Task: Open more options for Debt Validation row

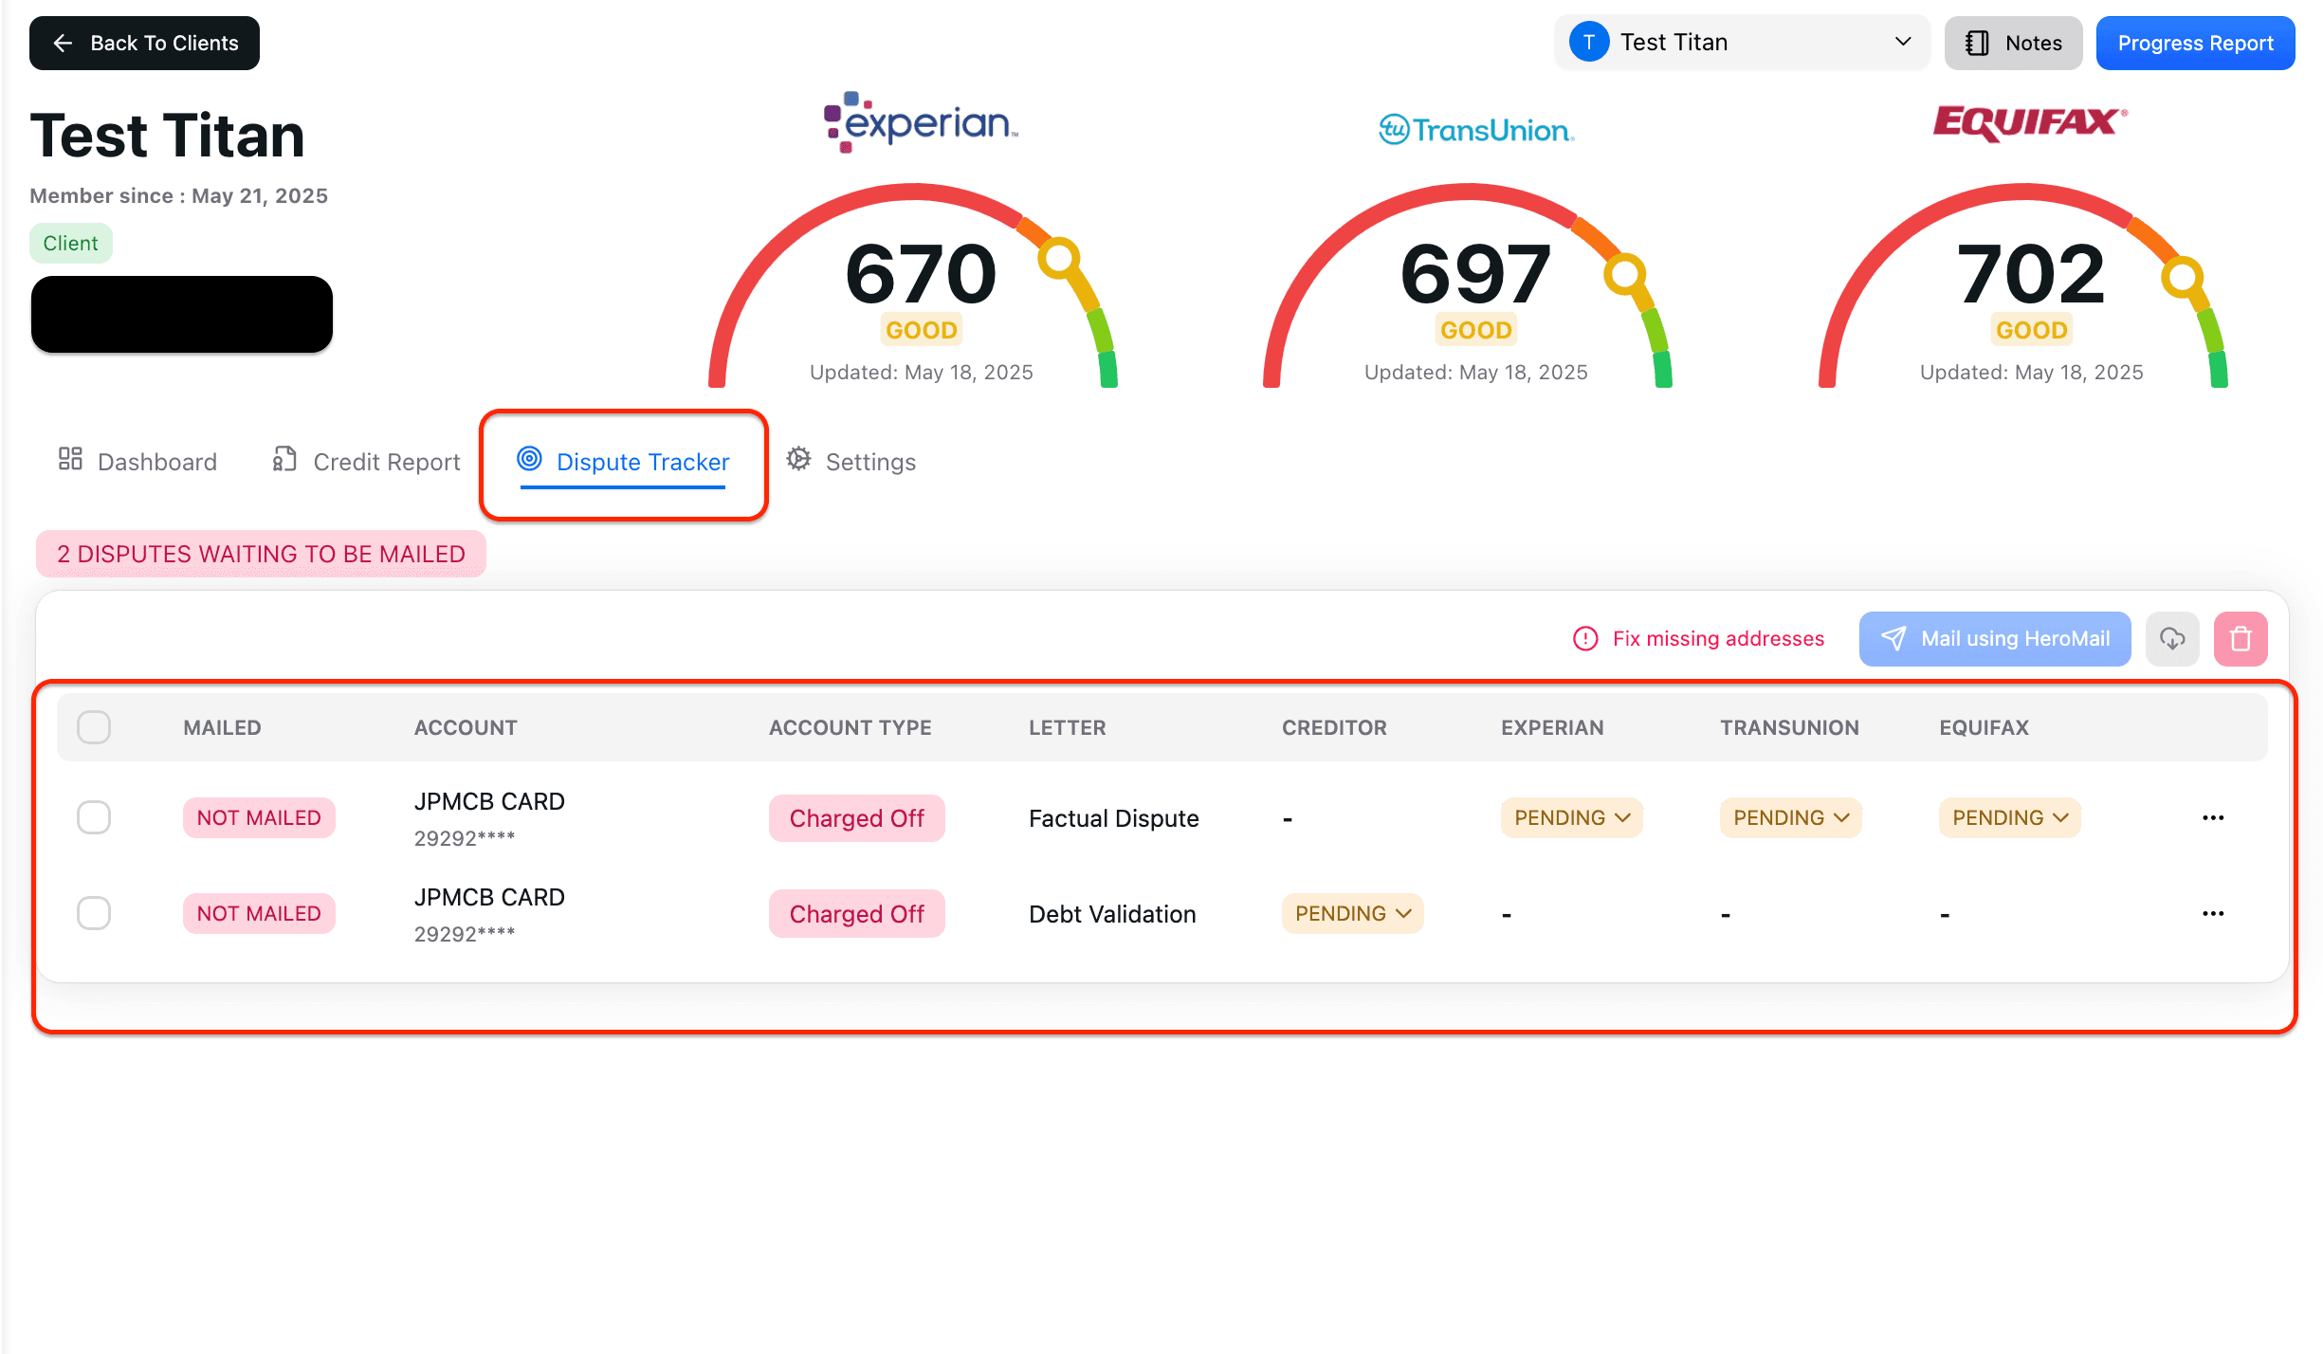Action: click(2213, 913)
